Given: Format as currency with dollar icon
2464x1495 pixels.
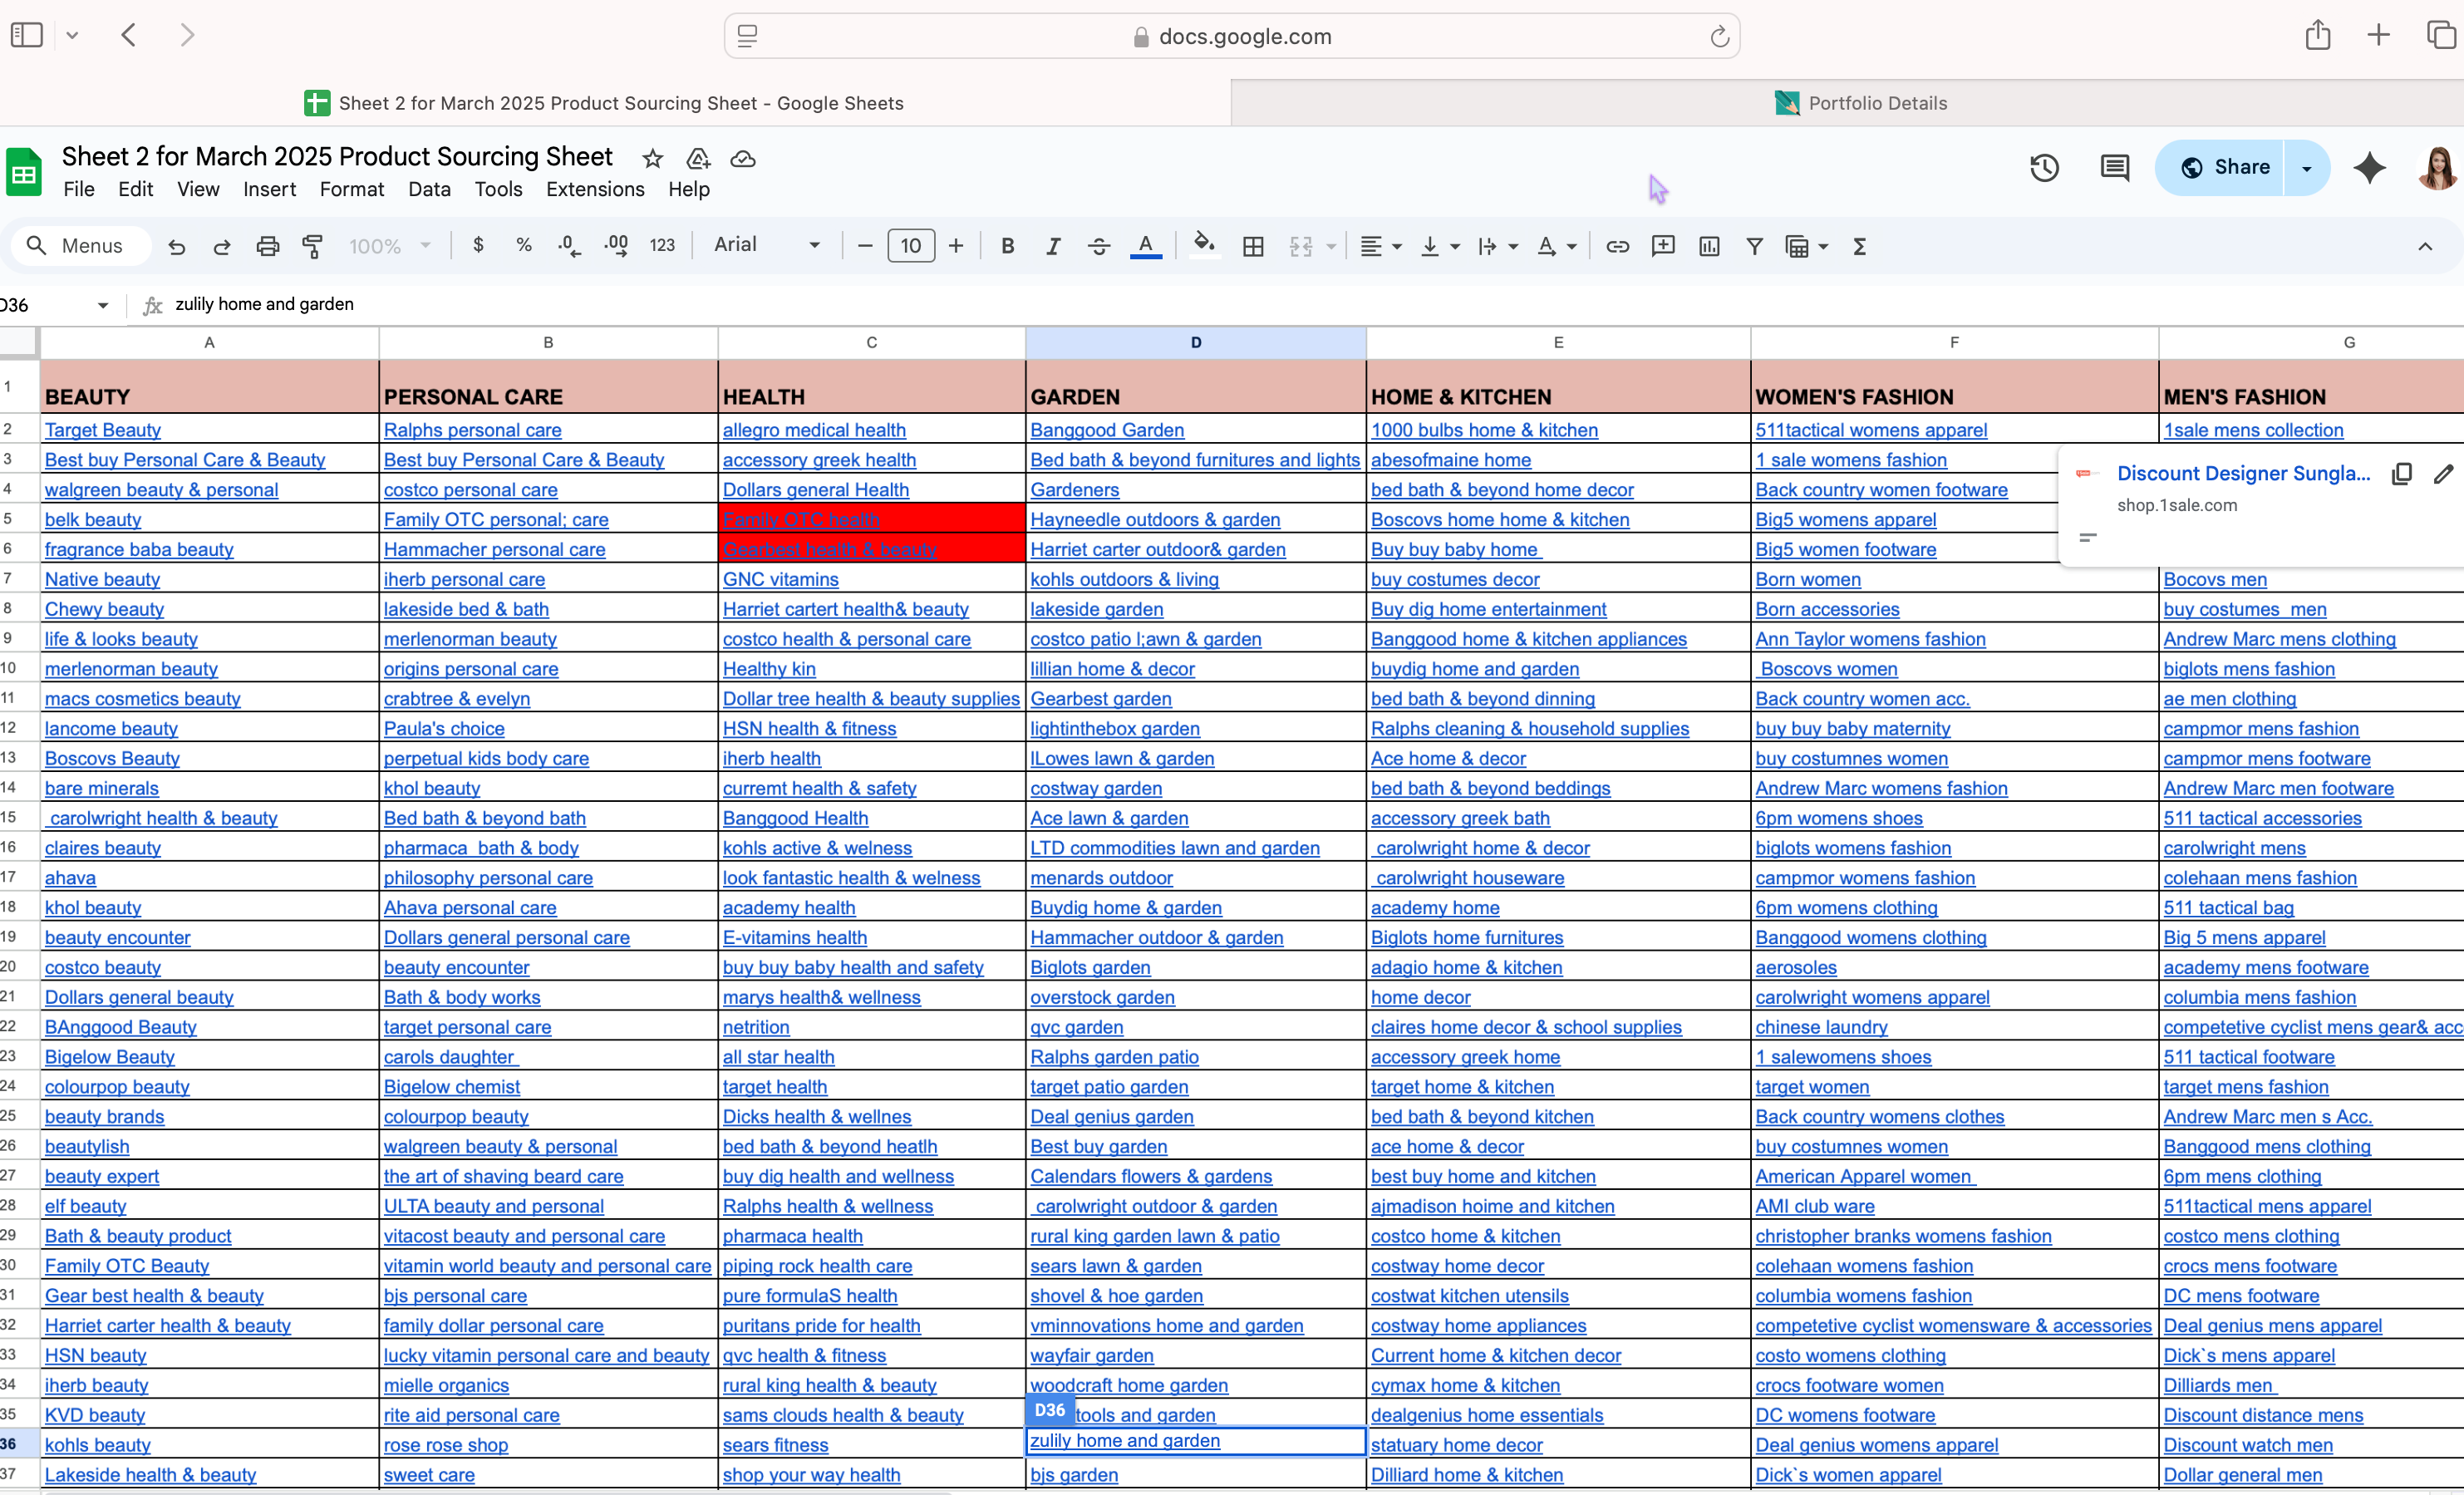Looking at the screenshot, I should click(x=478, y=245).
